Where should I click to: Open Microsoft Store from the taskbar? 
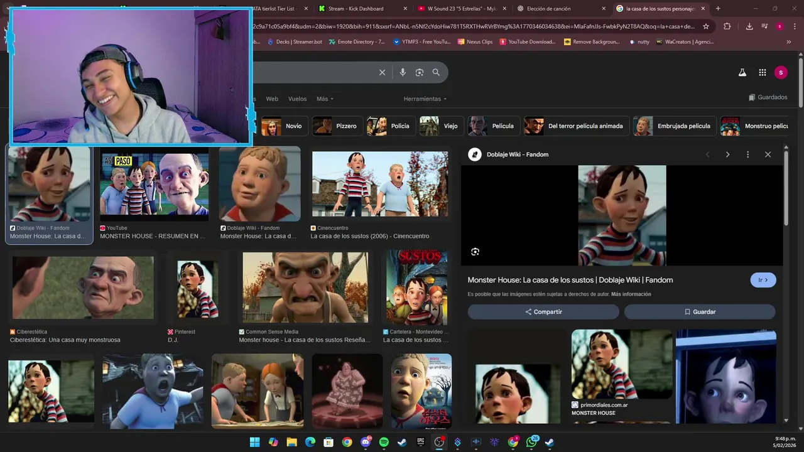[x=329, y=442]
